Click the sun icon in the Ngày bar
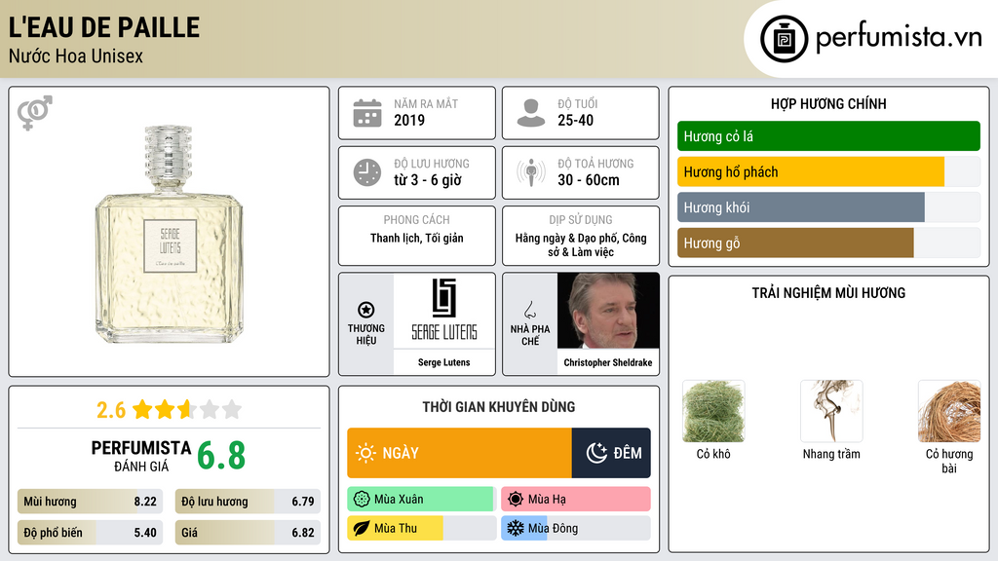The width and height of the screenshot is (998, 561). click(x=365, y=453)
